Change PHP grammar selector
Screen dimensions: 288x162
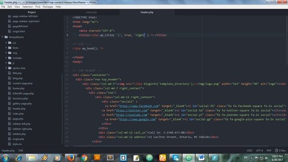click(x=269, y=151)
